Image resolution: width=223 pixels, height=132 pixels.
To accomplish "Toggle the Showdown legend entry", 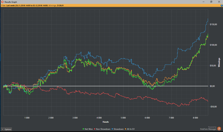I will pos(118,129).
